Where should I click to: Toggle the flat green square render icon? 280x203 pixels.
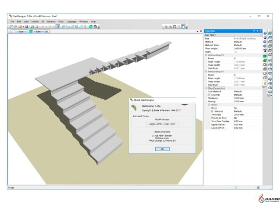click(265, 56)
